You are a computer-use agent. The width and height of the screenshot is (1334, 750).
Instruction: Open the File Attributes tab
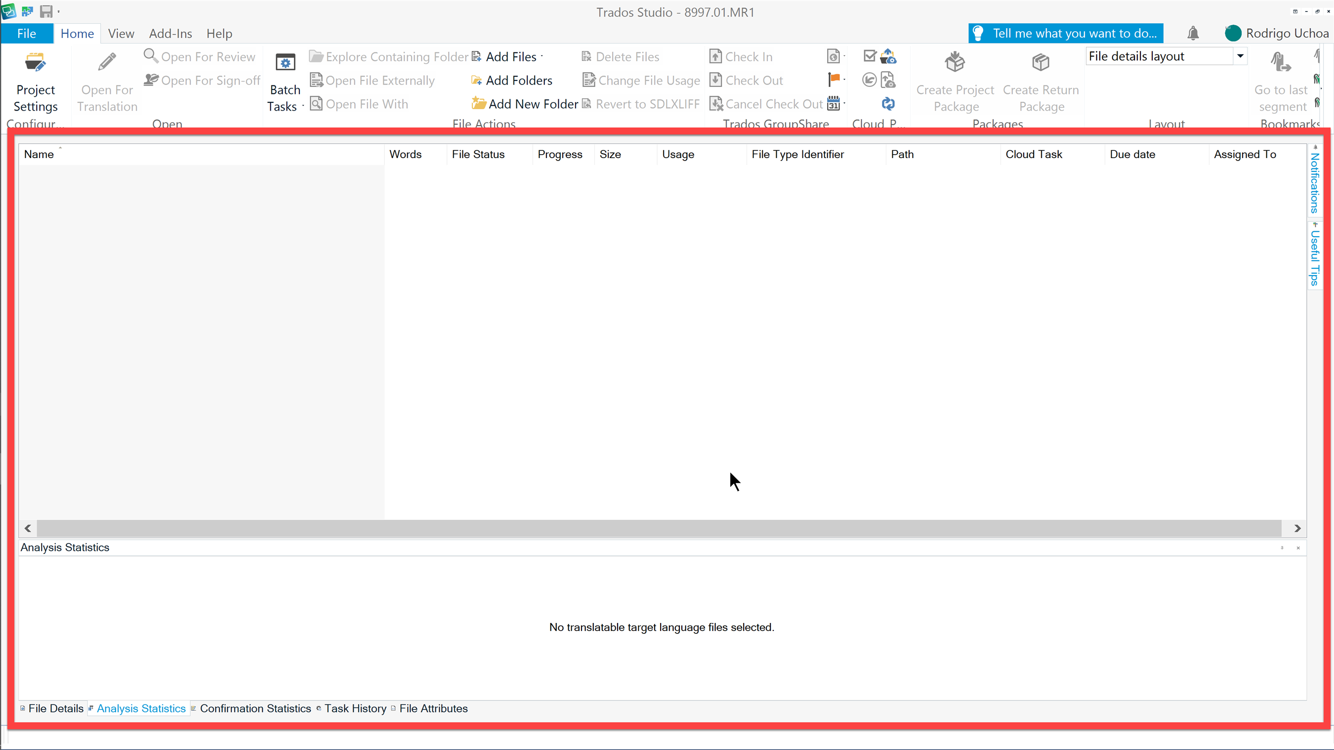coord(429,708)
